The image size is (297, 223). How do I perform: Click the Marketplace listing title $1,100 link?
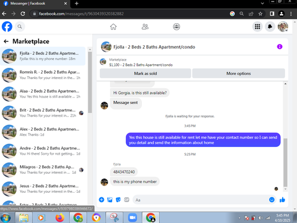click(141, 65)
